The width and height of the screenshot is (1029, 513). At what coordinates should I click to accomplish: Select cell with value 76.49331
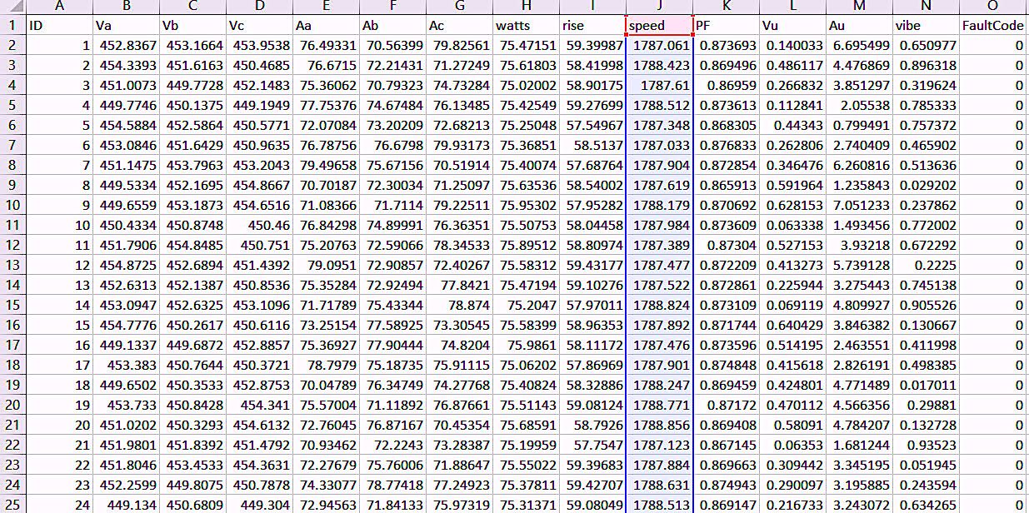(x=326, y=45)
